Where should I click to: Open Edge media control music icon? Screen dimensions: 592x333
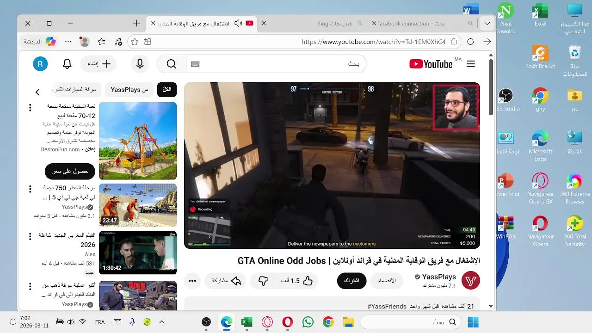(118, 42)
